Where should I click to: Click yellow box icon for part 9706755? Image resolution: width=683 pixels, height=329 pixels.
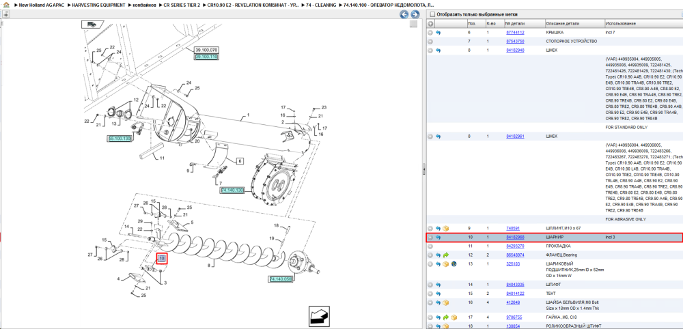[x=454, y=317]
